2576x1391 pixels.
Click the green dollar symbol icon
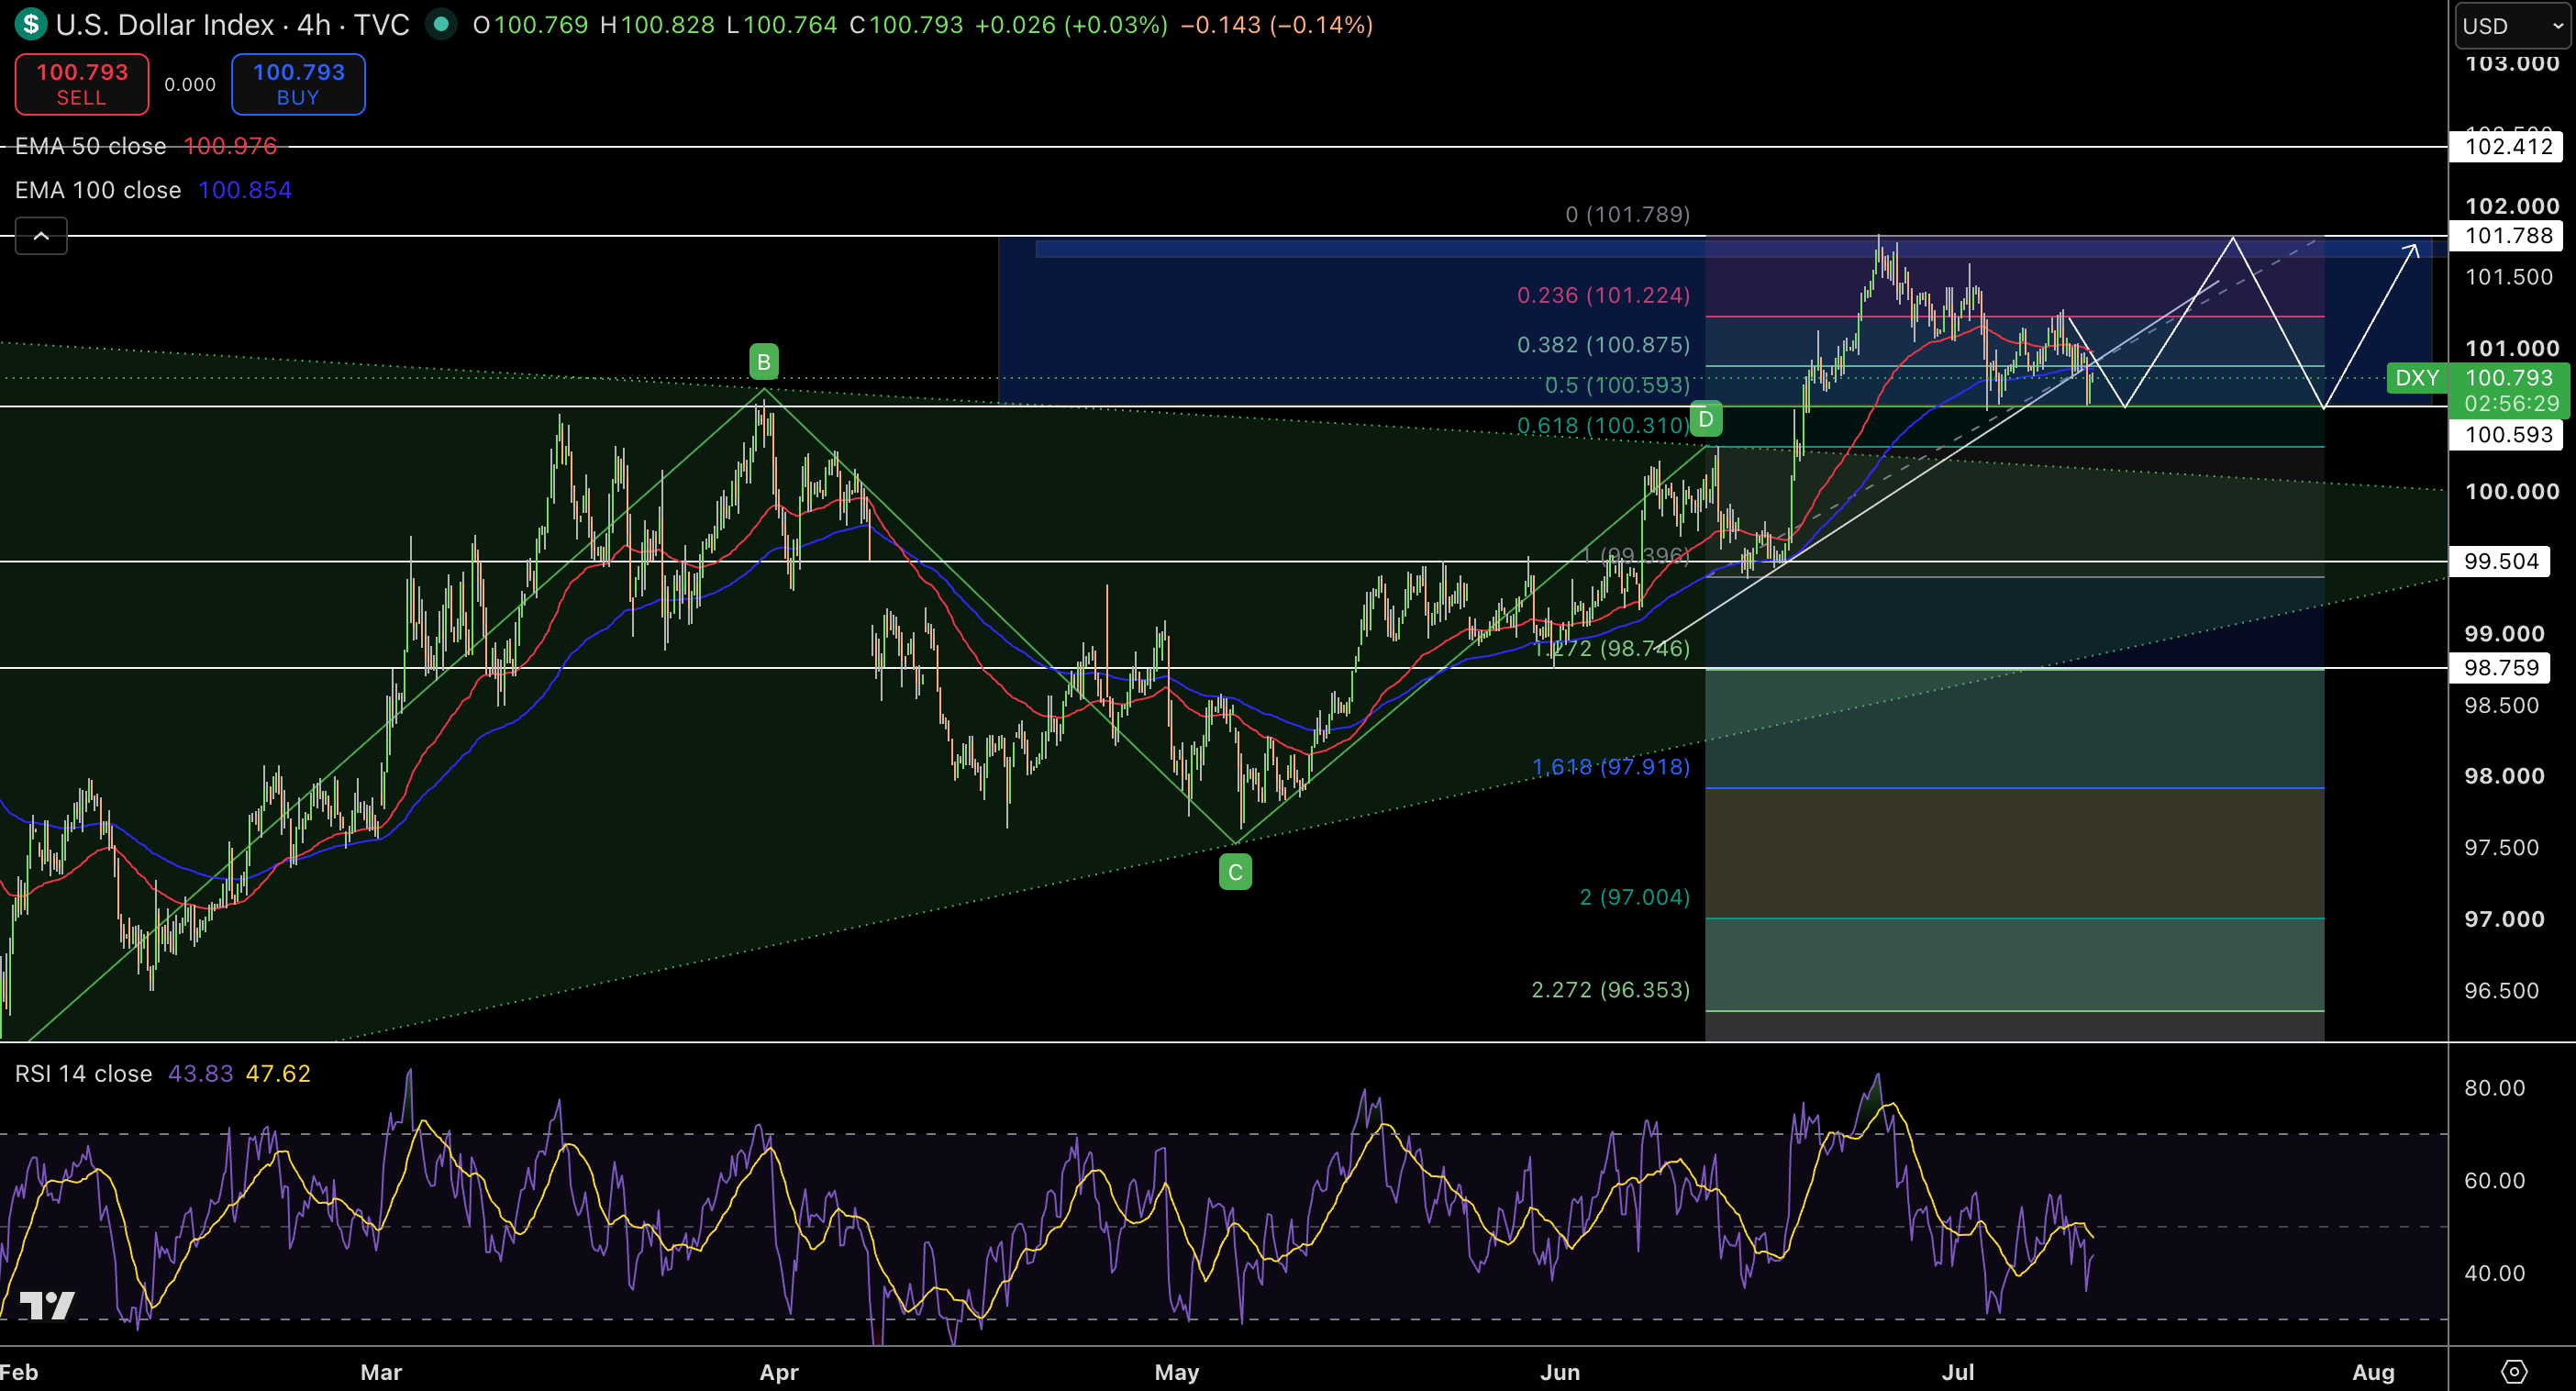click(31, 24)
